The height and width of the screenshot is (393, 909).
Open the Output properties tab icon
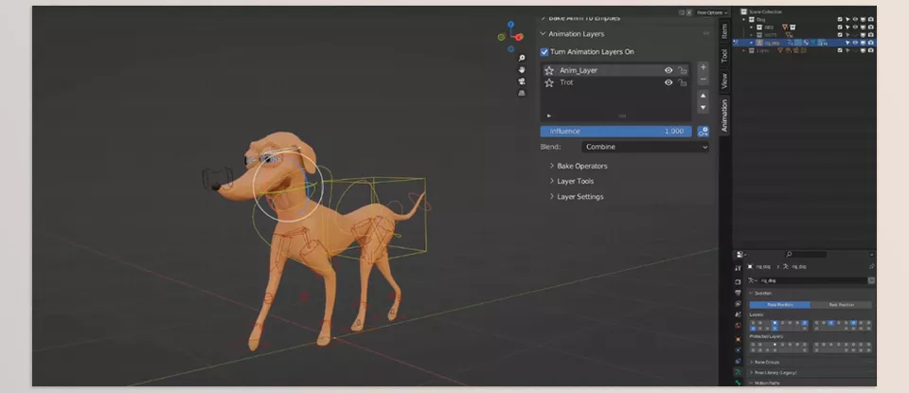(x=738, y=293)
